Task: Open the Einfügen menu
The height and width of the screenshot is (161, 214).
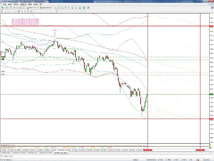Action: 16,4
